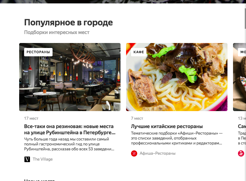The image size is (246, 181).
Task: Open the restaurant interior photo card
Action: point(70,77)
